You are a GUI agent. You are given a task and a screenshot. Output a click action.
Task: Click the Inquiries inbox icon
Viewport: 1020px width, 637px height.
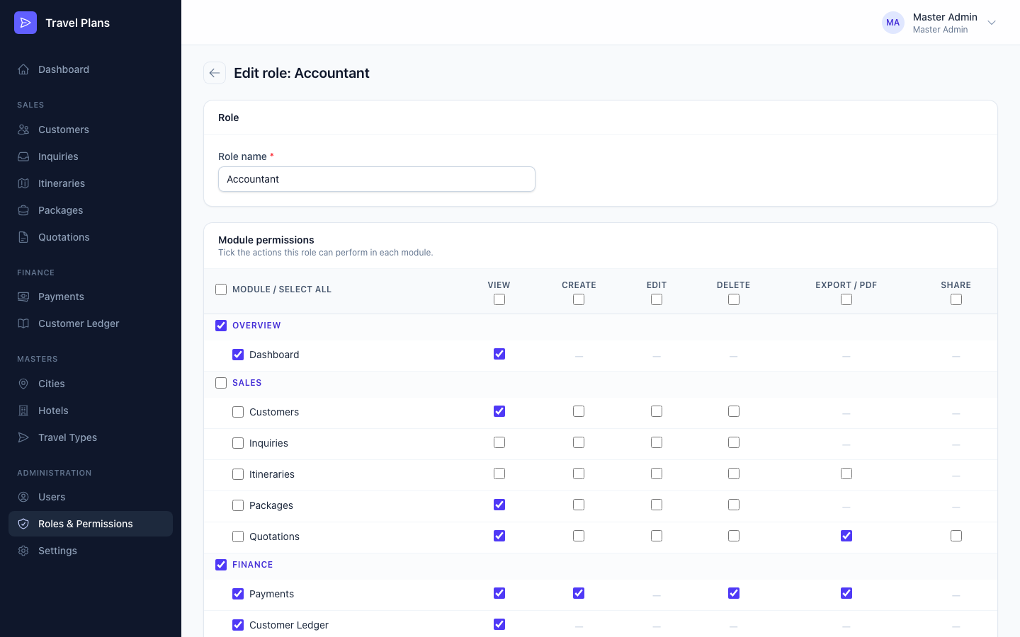[23, 156]
